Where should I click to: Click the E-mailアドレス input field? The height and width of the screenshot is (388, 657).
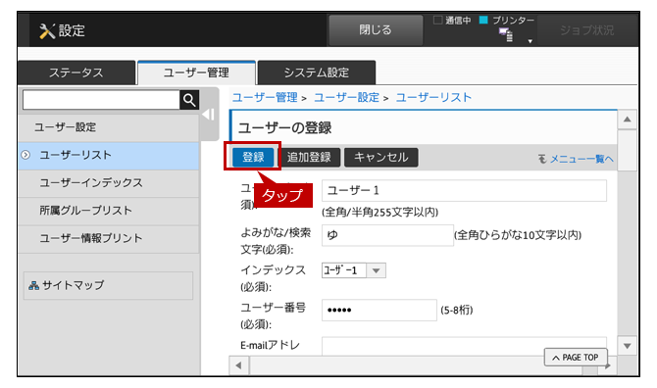464,346
